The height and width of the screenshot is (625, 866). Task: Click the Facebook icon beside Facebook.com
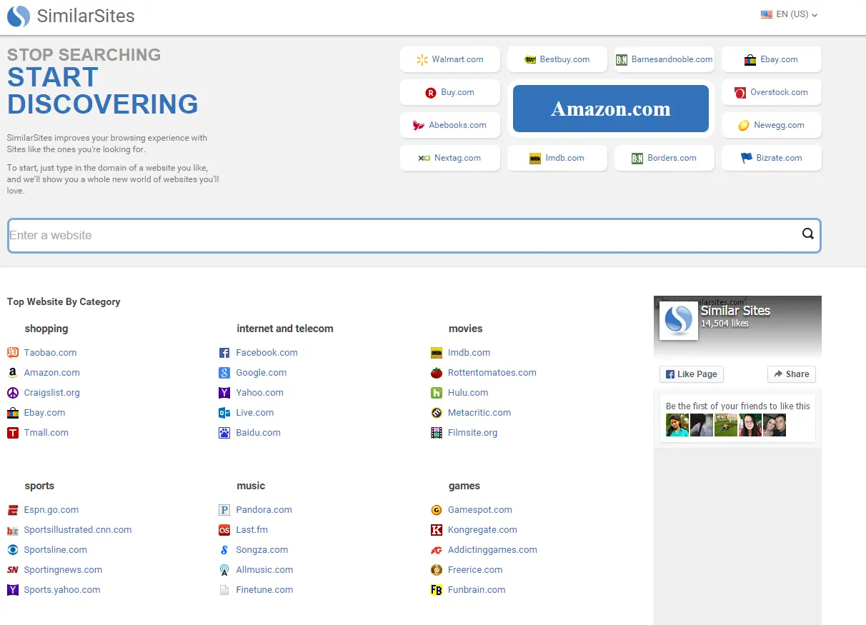click(224, 352)
